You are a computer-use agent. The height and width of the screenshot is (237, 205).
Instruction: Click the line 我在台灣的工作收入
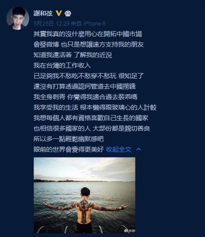(62, 65)
